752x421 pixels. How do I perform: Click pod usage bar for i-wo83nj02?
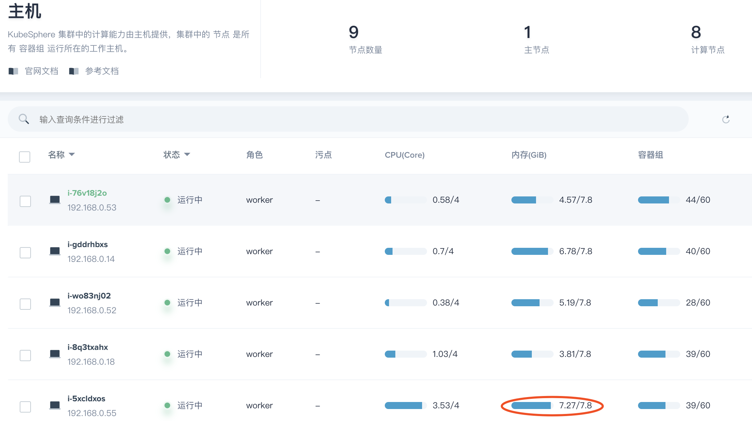(x=659, y=303)
